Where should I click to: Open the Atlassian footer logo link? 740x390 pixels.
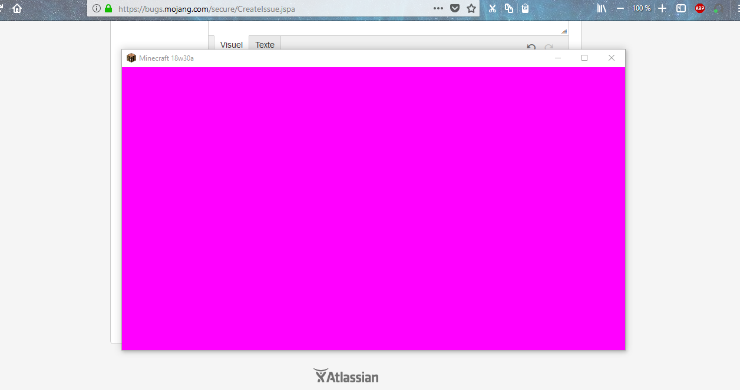[346, 376]
